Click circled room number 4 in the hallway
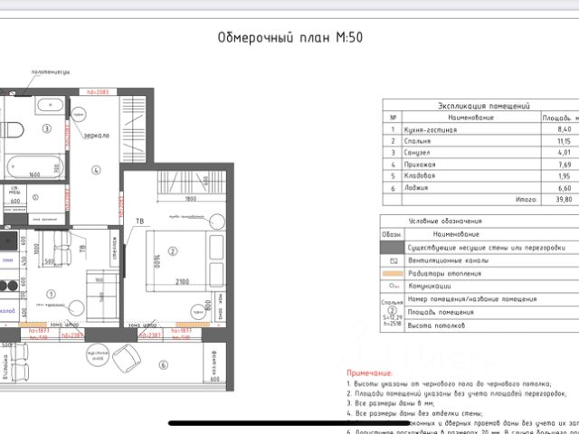579x434 pixels. [96, 170]
